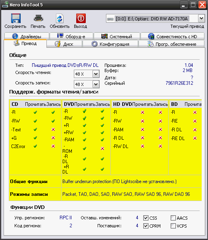Switch to the Драйверы tab
Screen dimensions: 208x240
tap(27, 36)
